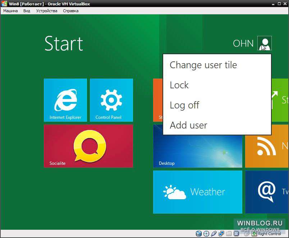Open the Машина menu

point(10,11)
